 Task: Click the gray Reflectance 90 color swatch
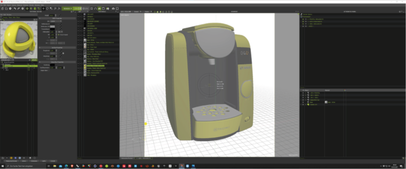pyautogui.click(x=52, y=27)
